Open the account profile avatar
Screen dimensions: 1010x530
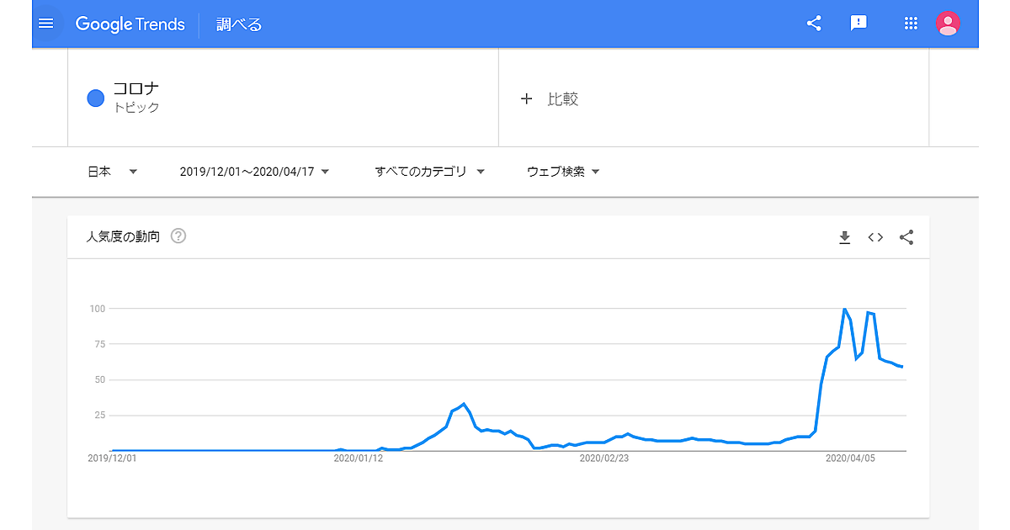click(949, 24)
